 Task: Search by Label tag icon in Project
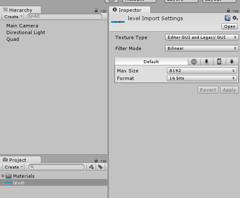(x=100, y=167)
